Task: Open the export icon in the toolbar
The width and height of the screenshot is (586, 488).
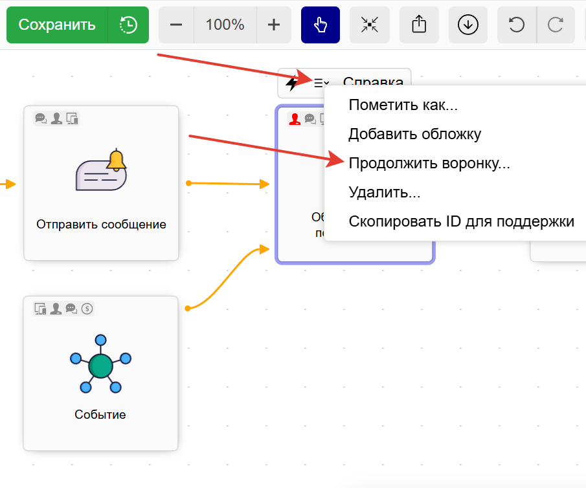Action: 418,25
